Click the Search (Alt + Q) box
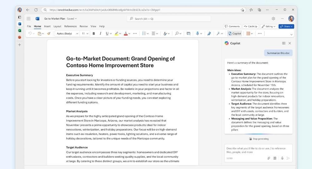312x169 pixels. pyautogui.click(x=169, y=19)
